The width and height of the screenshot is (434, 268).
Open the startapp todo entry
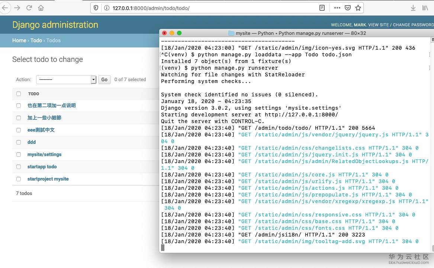coord(42,166)
